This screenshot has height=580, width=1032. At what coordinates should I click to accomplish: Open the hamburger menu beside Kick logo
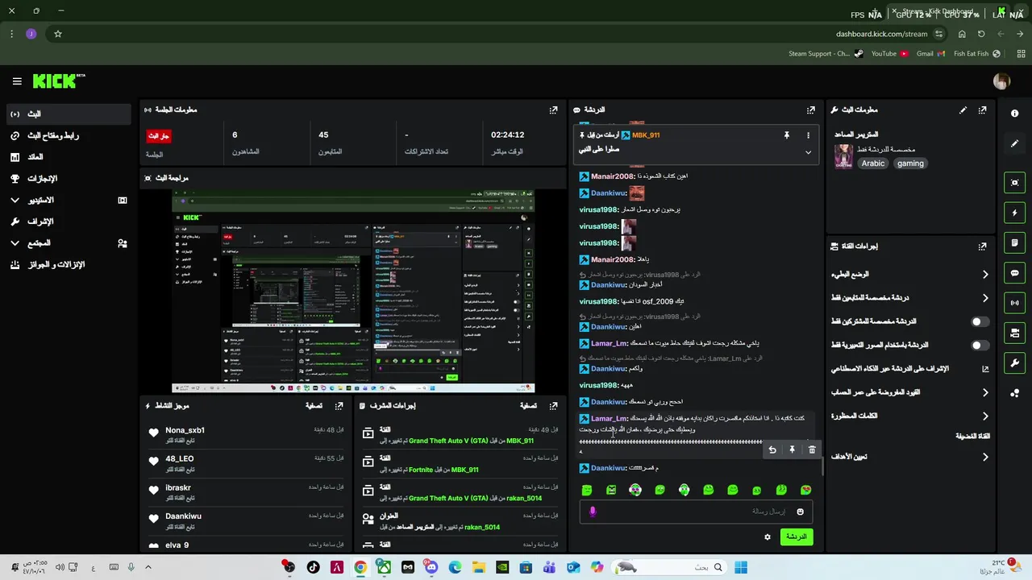[x=17, y=81]
